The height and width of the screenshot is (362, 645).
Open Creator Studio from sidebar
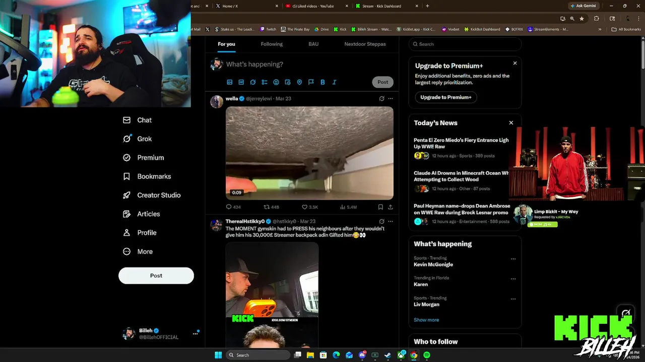151,195
